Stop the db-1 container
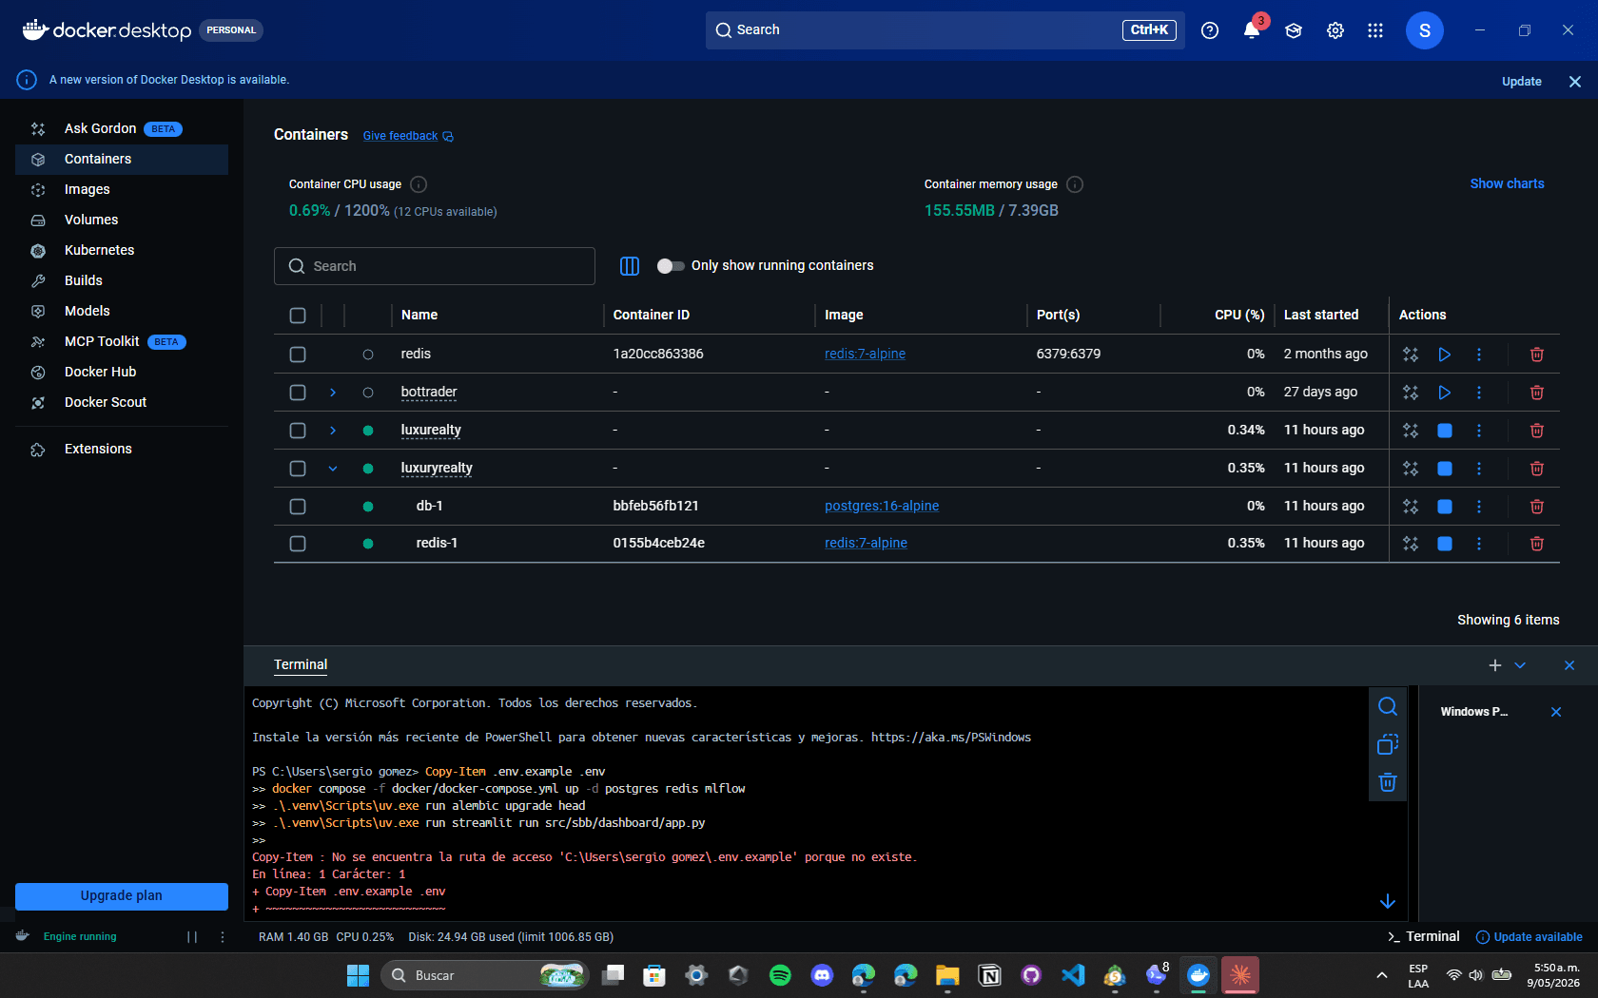Screen dimensions: 1598x998 tap(1445, 507)
